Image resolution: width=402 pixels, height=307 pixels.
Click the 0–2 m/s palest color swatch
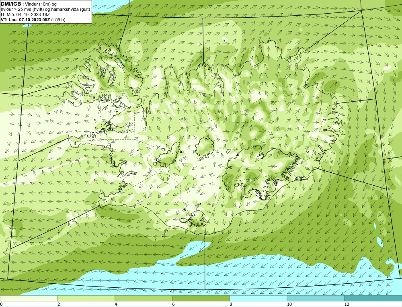coord(29,299)
